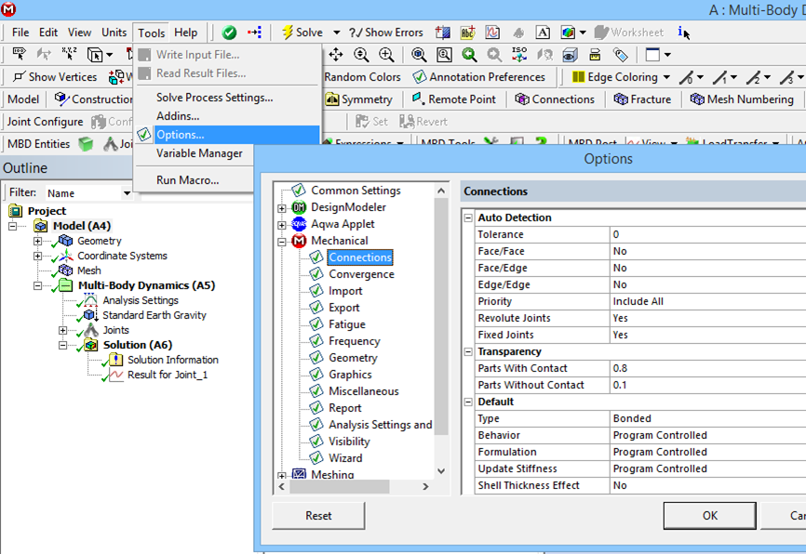
Task: Click Show Errors in the toolbar
Action: 385,33
